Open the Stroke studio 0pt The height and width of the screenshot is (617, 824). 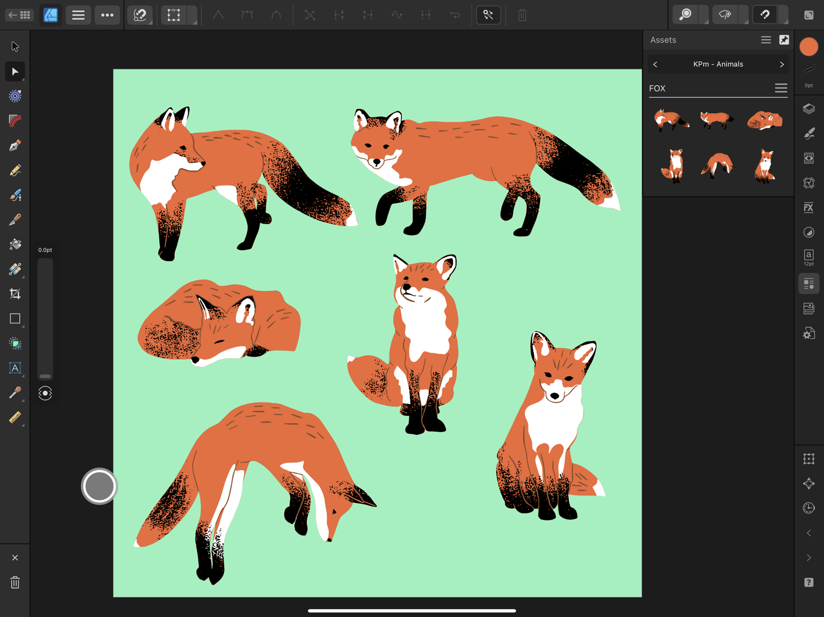click(808, 76)
